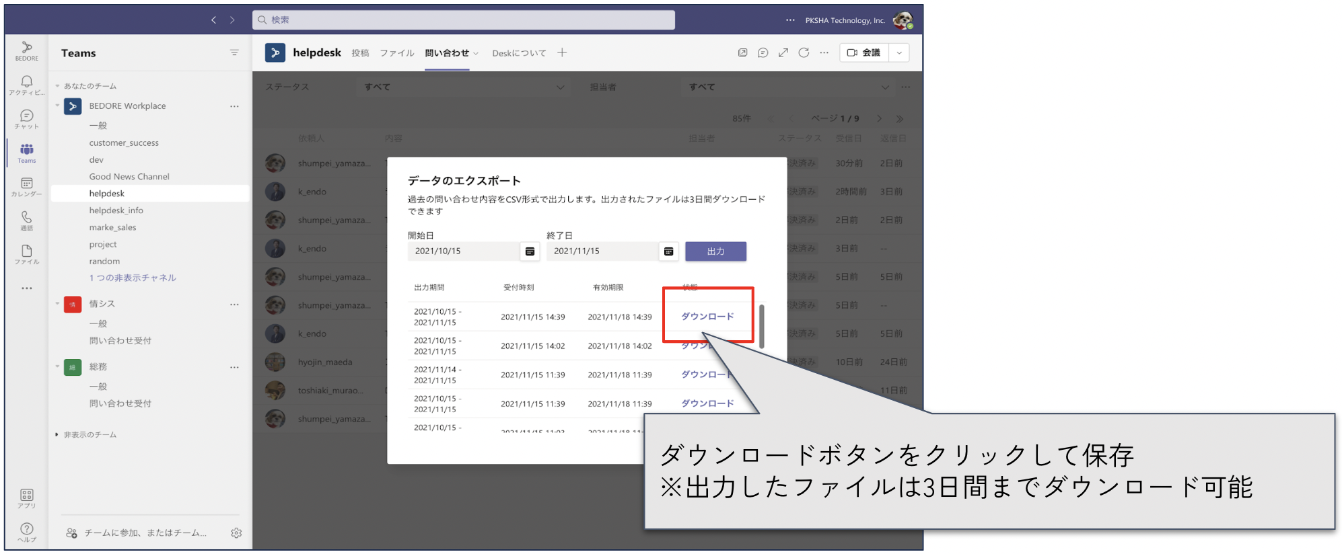Switch to the Deskについて tab

[x=519, y=53]
